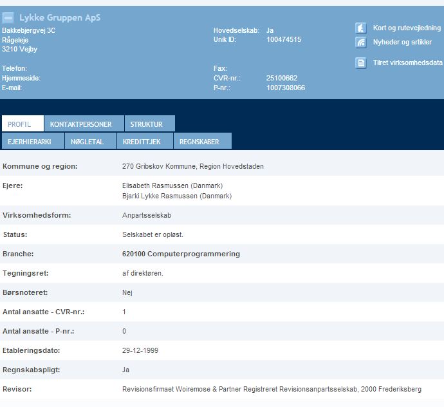Click the 270 Gribskov Kommune region text
Image resolution: width=444 pixels, height=407 pixels.
click(x=193, y=166)
